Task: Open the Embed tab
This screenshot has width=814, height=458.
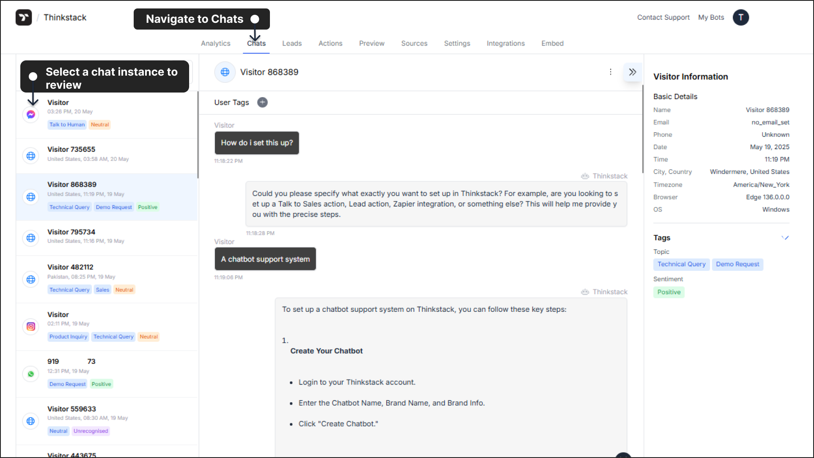Action: (553, 43)
